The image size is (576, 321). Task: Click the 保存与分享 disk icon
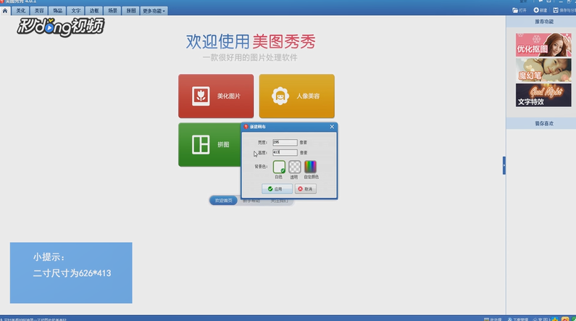[556, 10]
